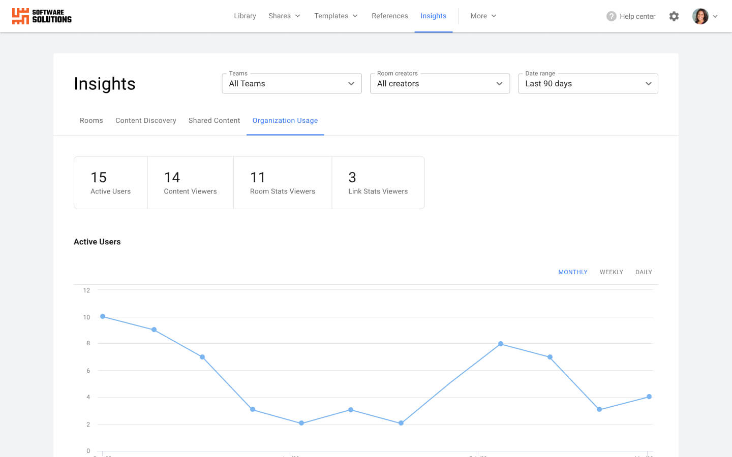Click the Library navigation item
Viewport: 732px width, 457px height.
(245, 16)
